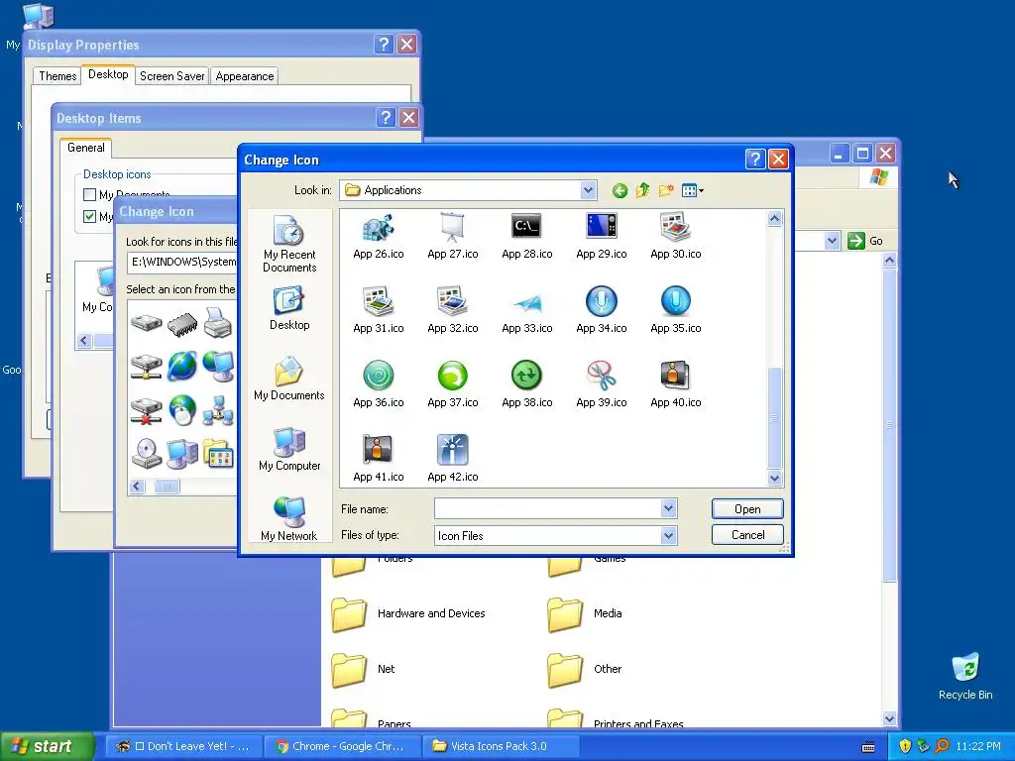Expand the File name dropdown arrow
Viewport: 1015px width, 761px height.
point(669,509)
